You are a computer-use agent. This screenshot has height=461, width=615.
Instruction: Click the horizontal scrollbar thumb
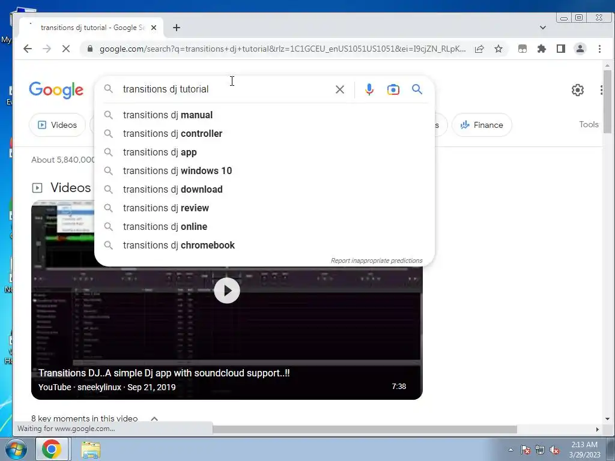[x=365, y=429]
